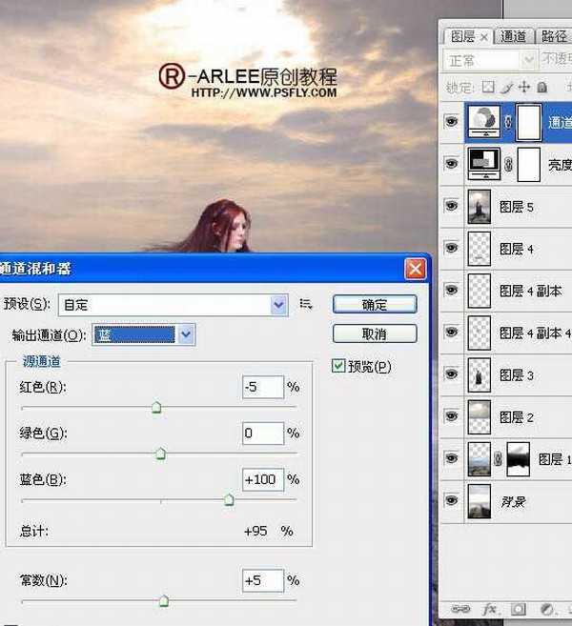The width and height of the screenshot is (572, 626).
Task: Click the 蓝色 percentage input field
Action: click(x=263, y=479)
